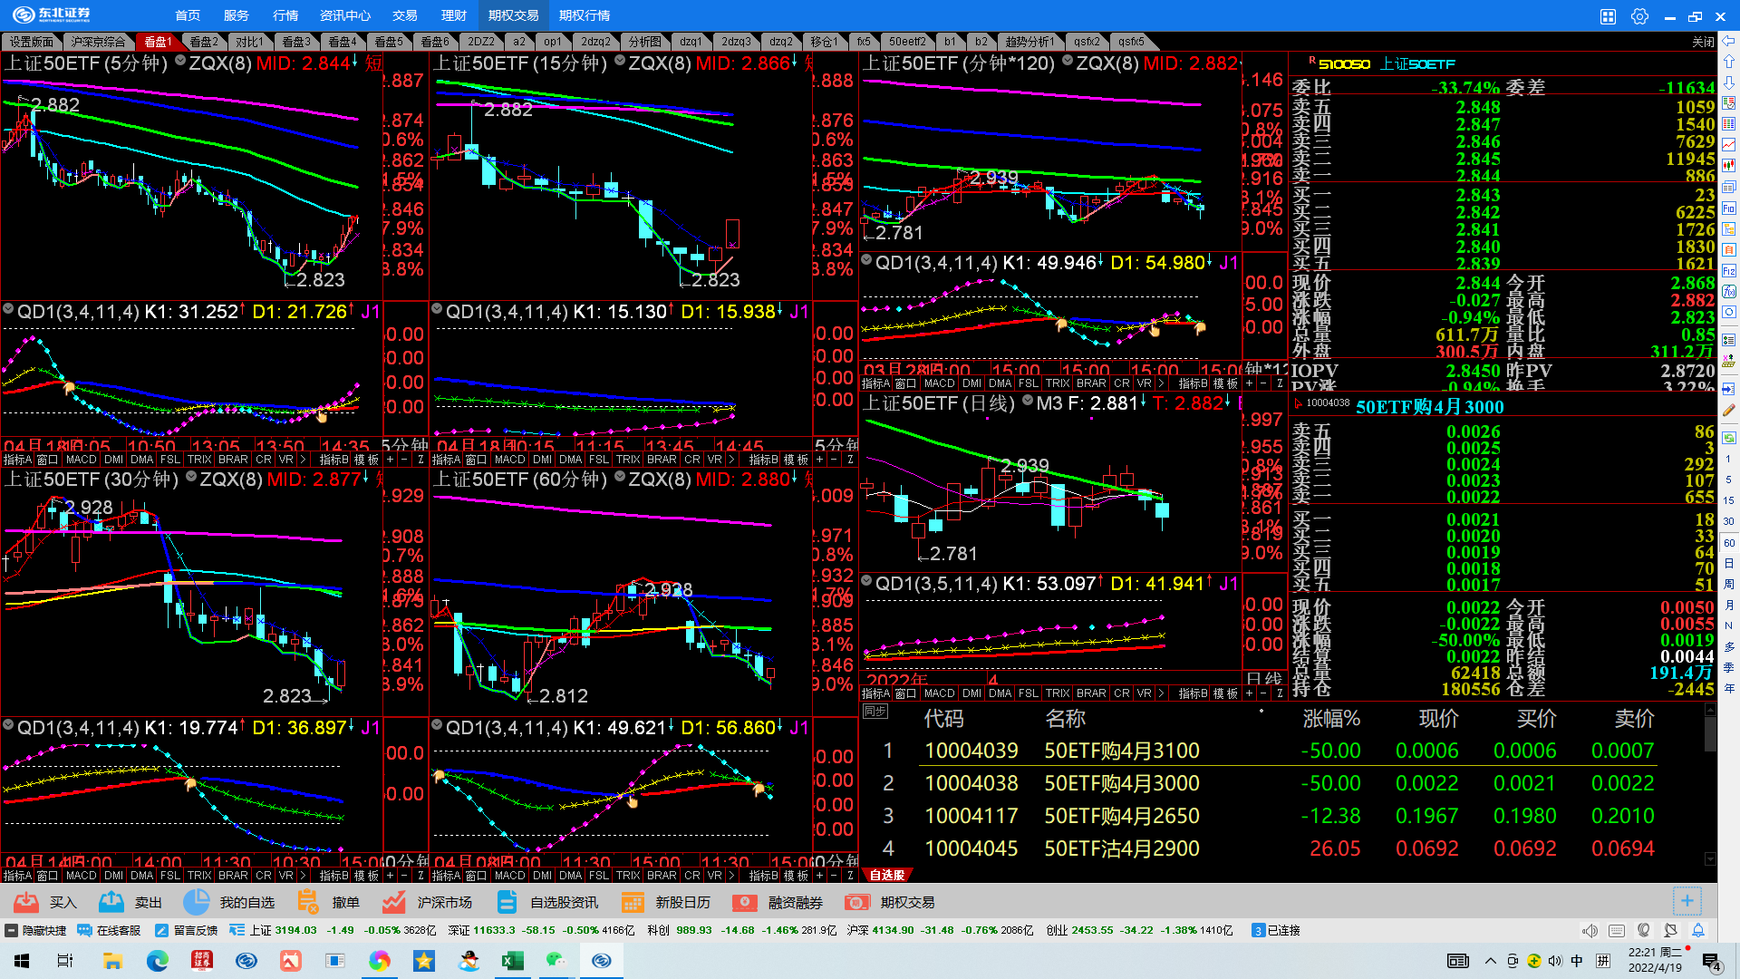Click the notification bell icon in status bar
Viewport: 1740px width, 979px height.
coord(1698,931)
